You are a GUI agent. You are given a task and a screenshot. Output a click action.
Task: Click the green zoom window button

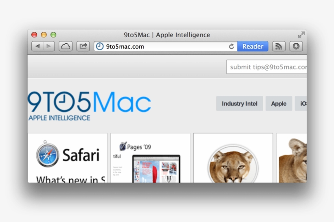click(x=53, y=35)
